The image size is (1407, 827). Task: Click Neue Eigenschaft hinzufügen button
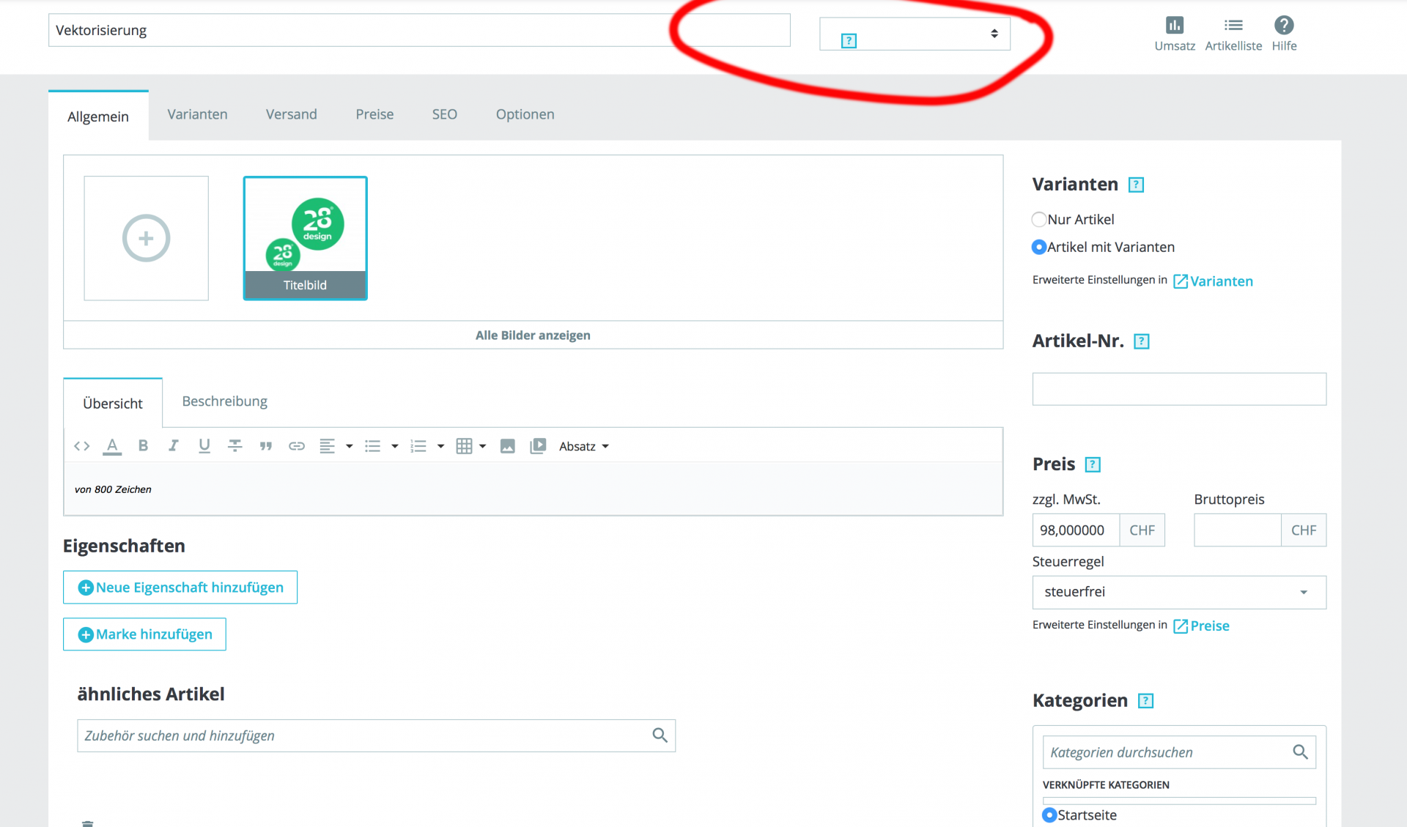click(180, 587)
